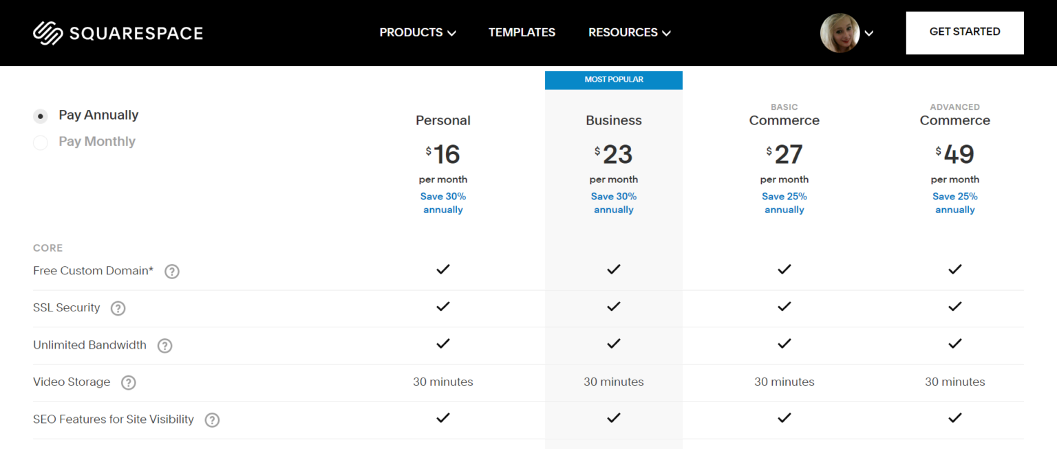
Task: Open the Templates menu
Action: click(522, 32)
